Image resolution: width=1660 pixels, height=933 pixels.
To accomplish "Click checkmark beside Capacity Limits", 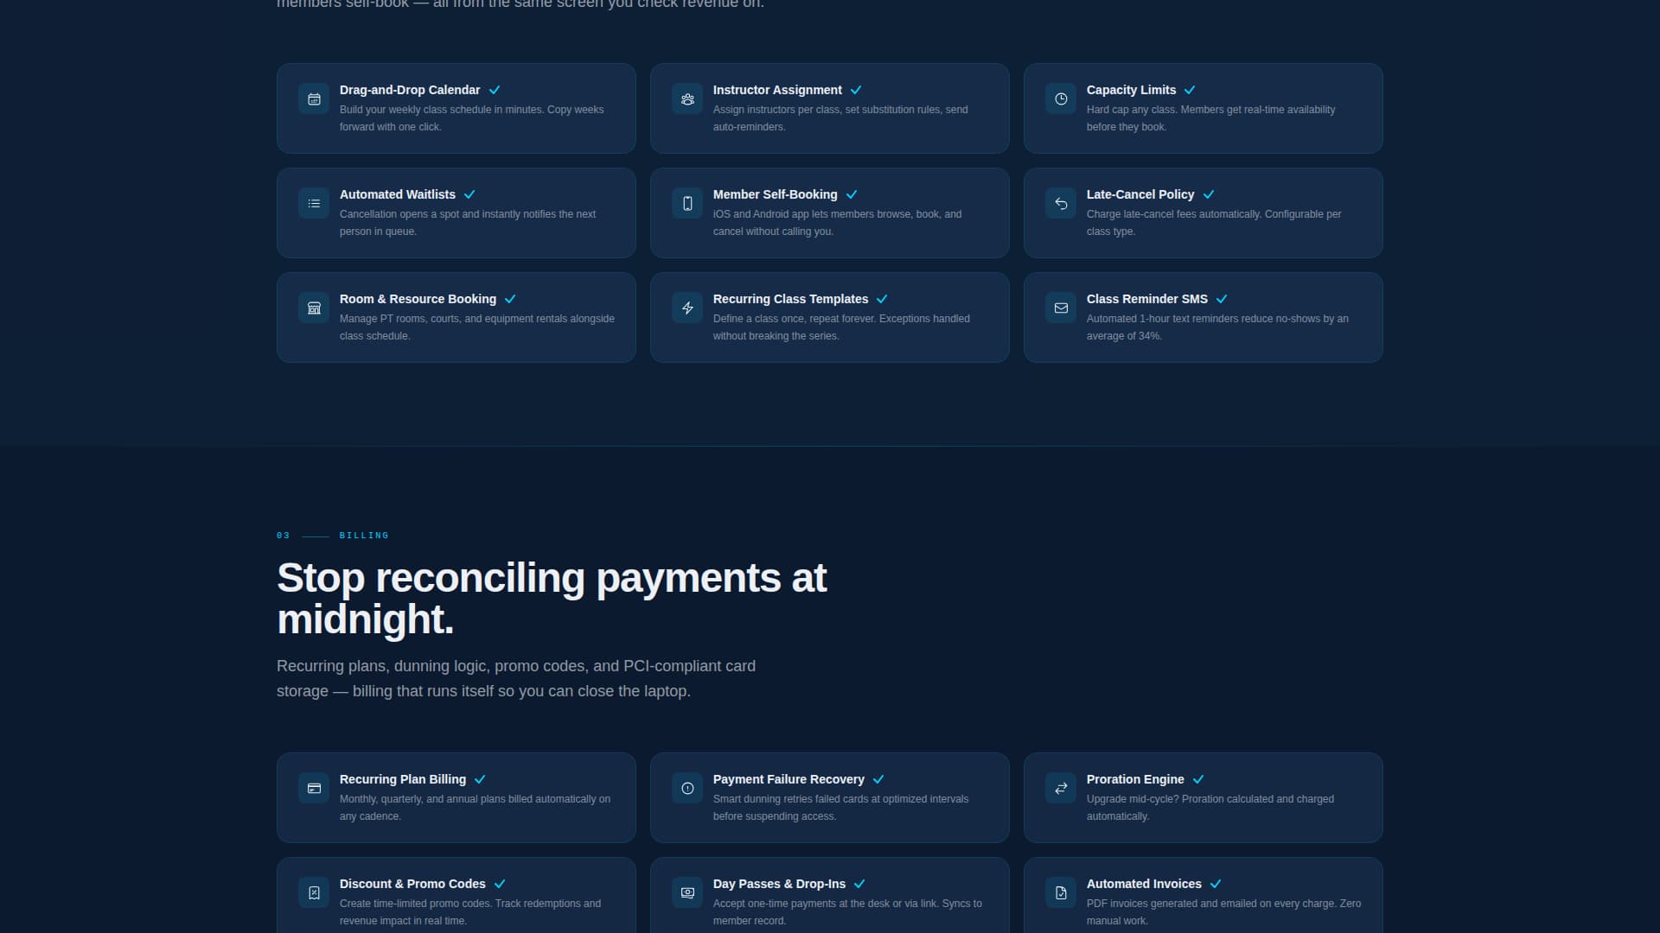I will [x=1190, y=90].
